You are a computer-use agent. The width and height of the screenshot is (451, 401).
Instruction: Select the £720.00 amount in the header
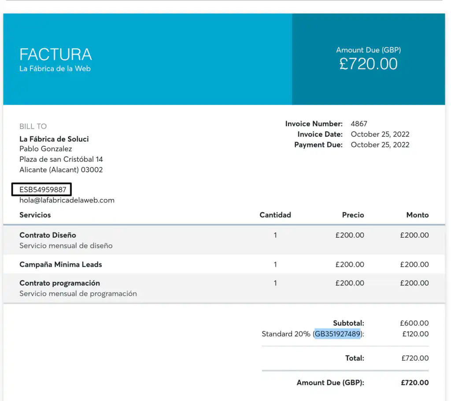(x=368, y=64)
